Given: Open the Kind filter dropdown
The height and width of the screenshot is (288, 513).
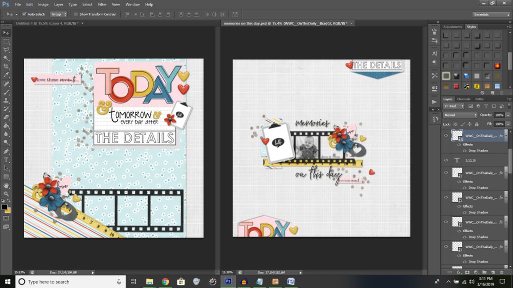Looking at the screenshot, I should point(454,106).
